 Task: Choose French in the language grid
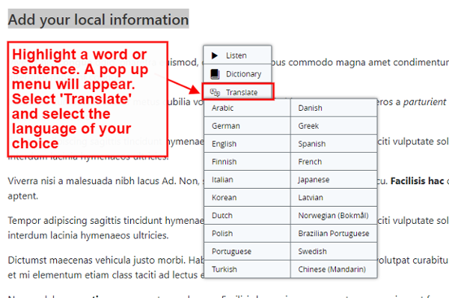[334, 162]
